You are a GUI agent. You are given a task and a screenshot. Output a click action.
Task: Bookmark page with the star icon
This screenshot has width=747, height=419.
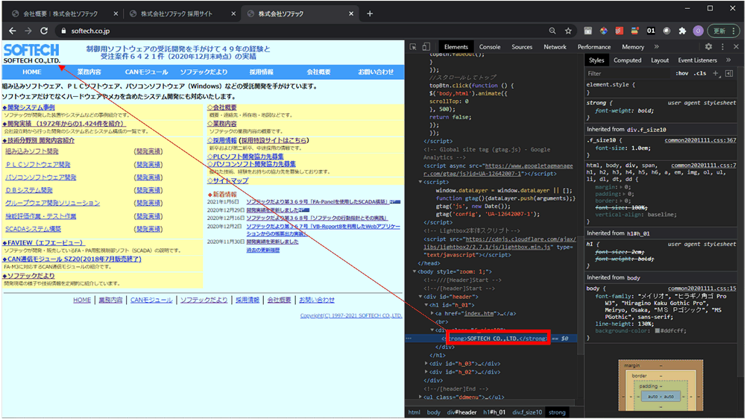coord(568,31)
